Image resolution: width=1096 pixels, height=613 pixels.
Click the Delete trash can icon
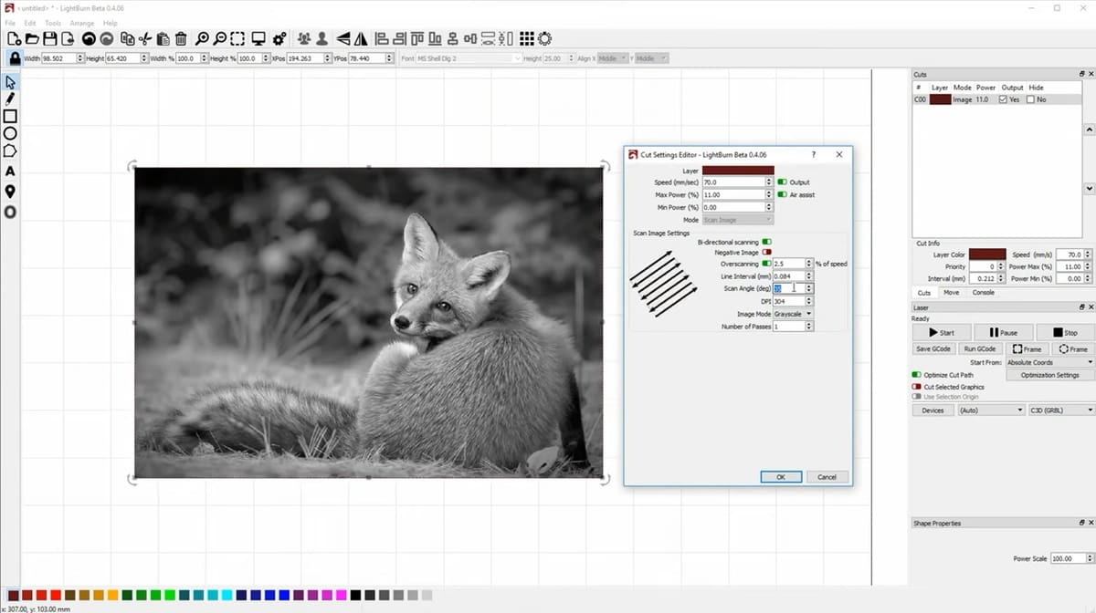(181, 38)
